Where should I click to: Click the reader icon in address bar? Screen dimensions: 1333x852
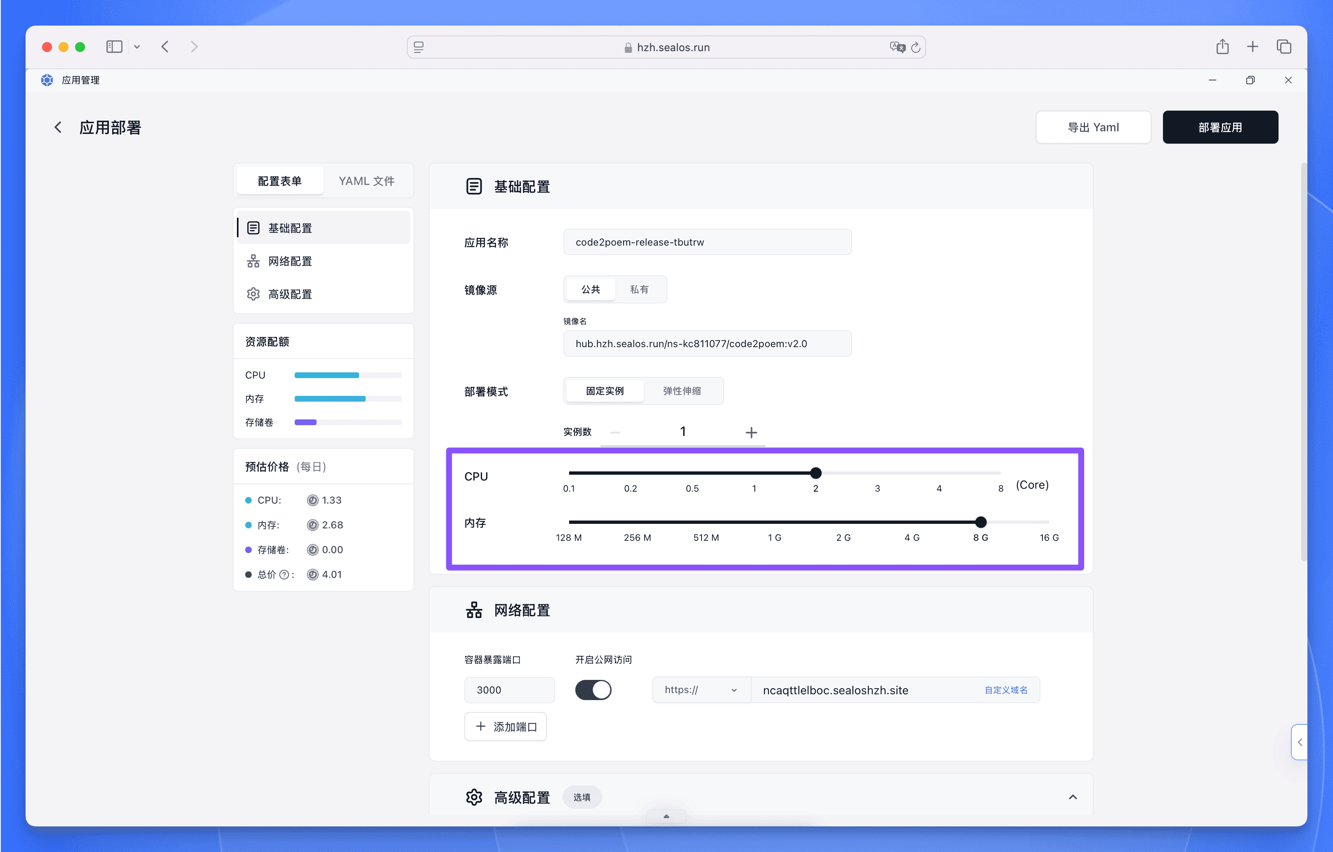point(419,47)
